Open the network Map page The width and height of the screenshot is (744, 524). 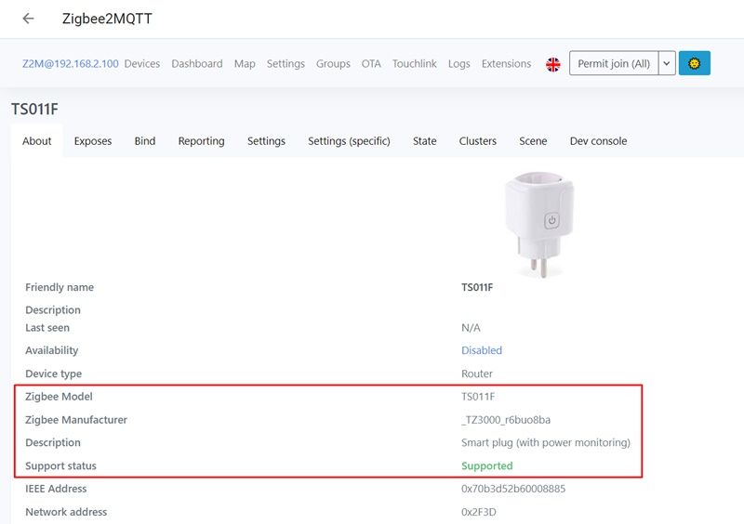245,63
